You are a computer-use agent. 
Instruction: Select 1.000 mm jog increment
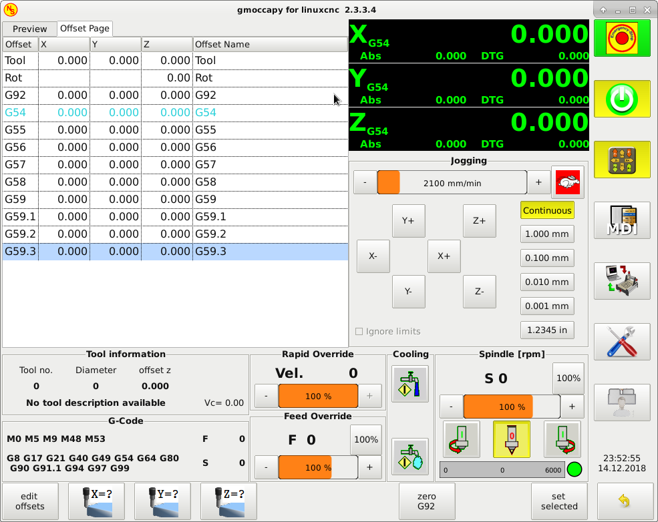click(547, 234)
